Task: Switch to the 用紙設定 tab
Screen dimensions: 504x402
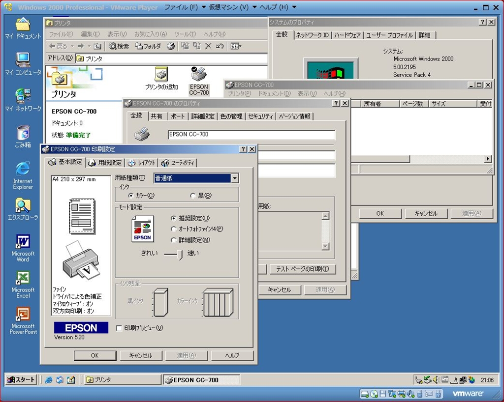Action: [x=105, y=163]
